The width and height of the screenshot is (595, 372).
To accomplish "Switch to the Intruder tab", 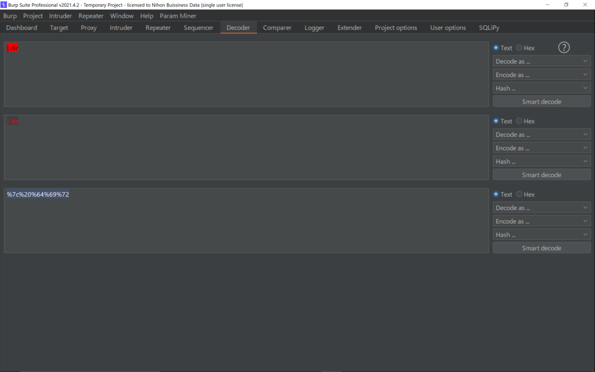I will click(x=121, y=28).
